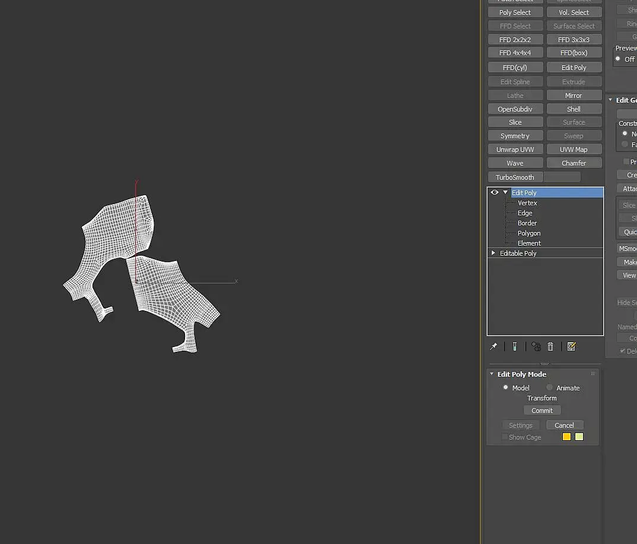Toggle Edit Poly modifier eye visibility

click(x=495, y=193)
